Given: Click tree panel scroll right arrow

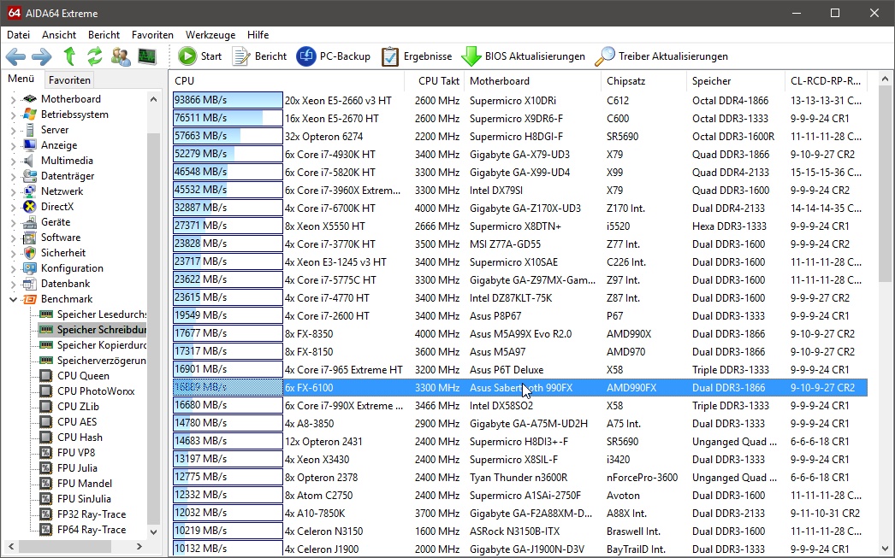Looking at the screenshot, I should tap(139, 547).
